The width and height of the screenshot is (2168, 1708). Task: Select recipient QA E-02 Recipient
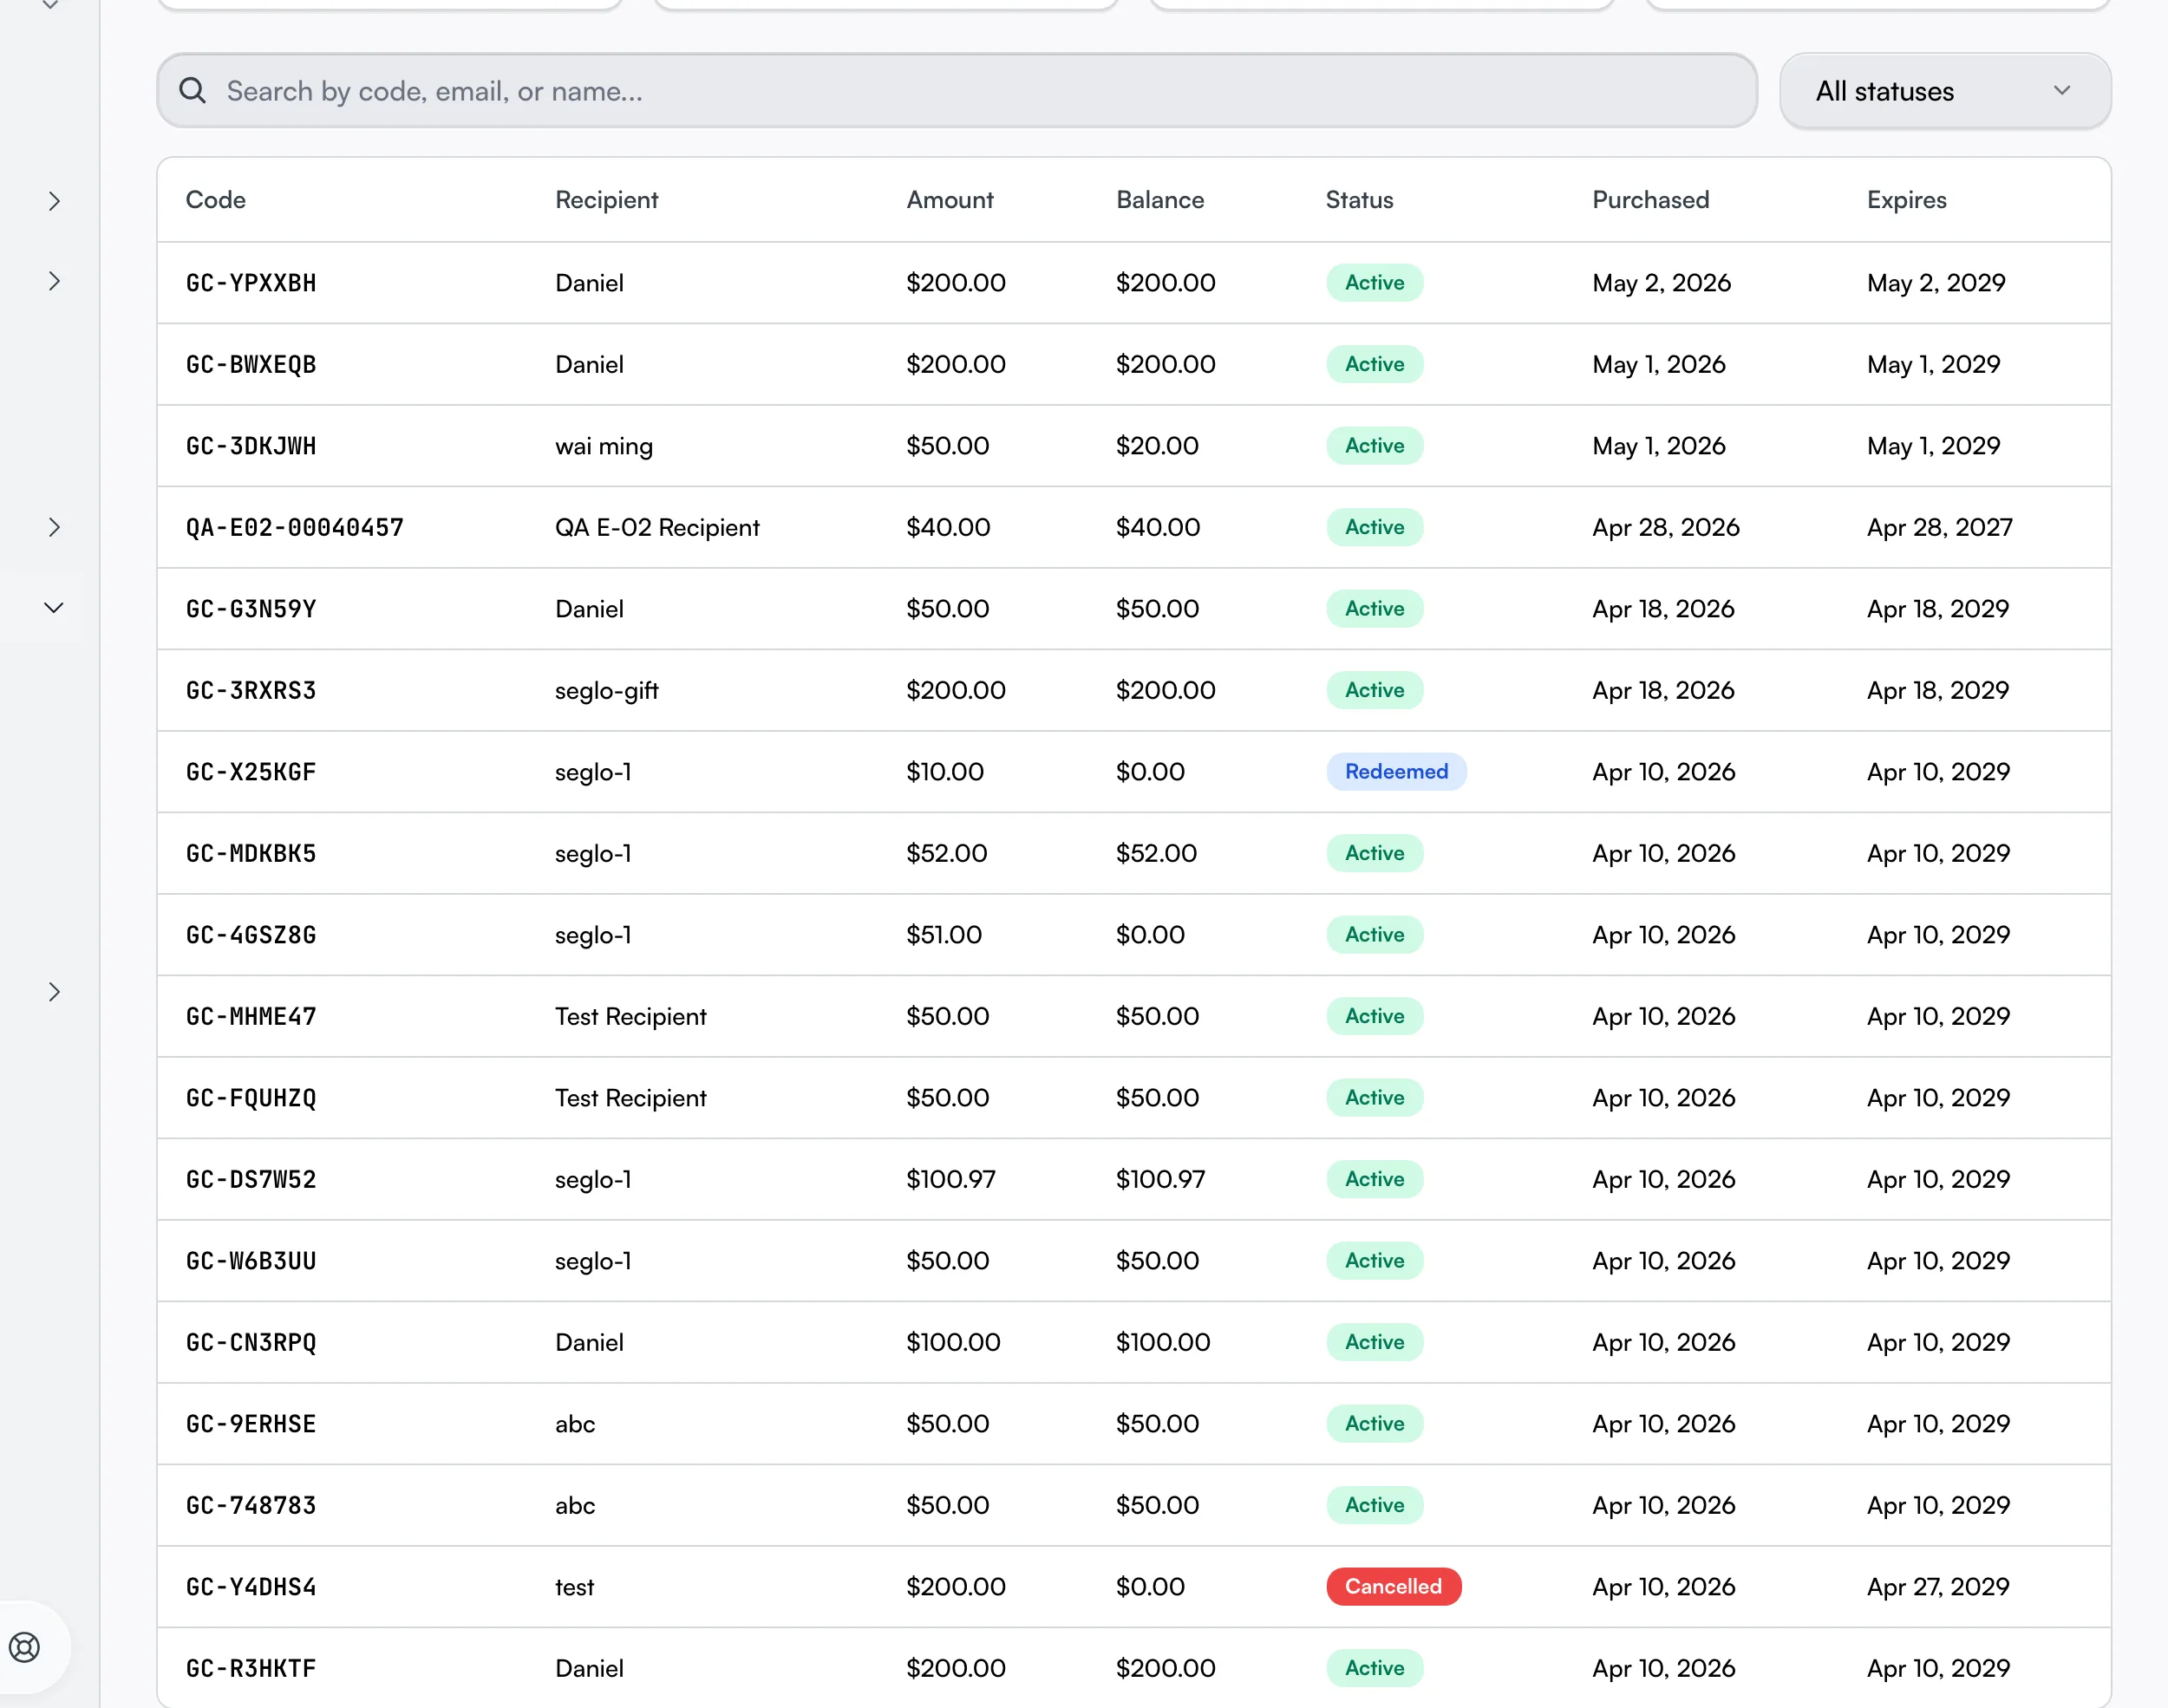tap(657, 527)
